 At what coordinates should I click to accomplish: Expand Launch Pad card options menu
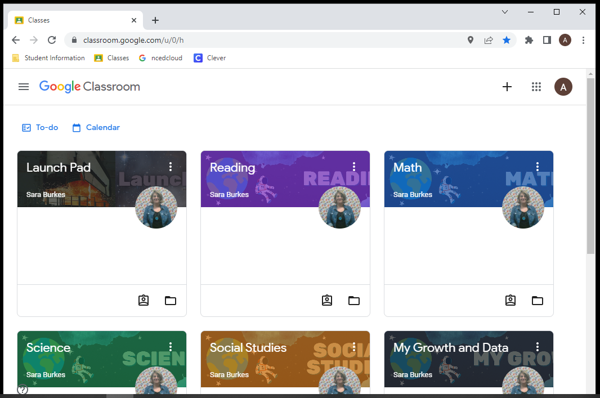click(171, 167)
